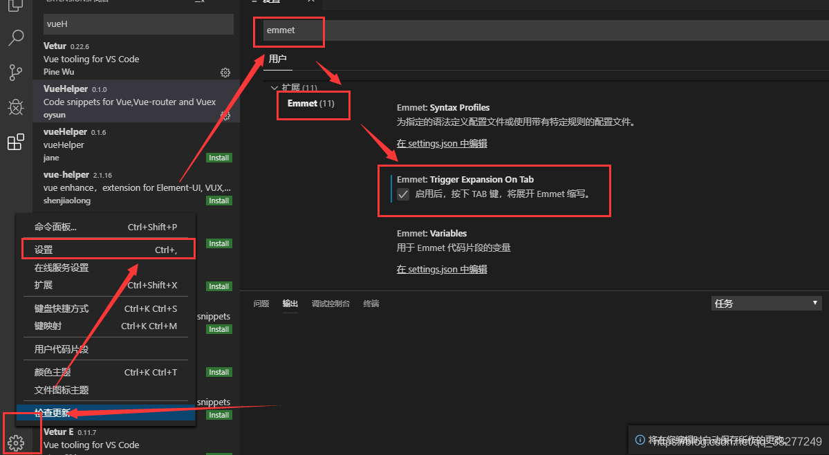The image size is (829, 455).
Task: Click 检查更新 in the menu
Action: pos(106,413)
